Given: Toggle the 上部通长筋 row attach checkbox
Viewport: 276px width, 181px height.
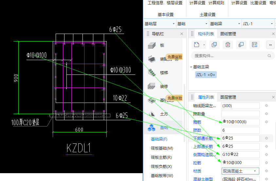Looking at the screenshot, I should (x=266, y=146).
